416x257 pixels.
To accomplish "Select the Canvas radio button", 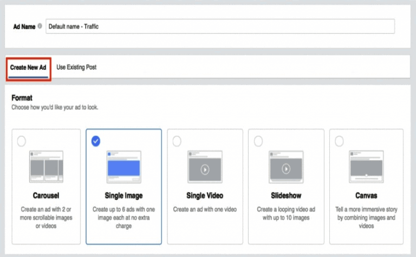I will coord(339,141).
